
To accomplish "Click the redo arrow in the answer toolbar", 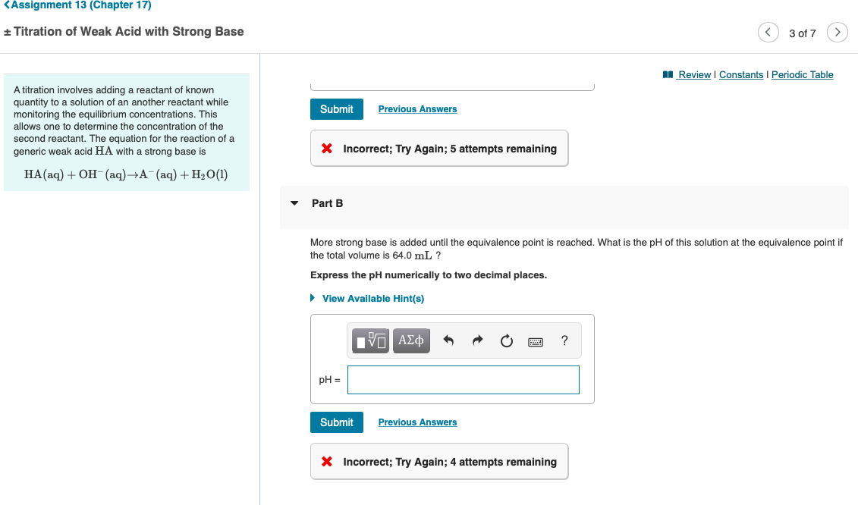I will tap(476, 340).
